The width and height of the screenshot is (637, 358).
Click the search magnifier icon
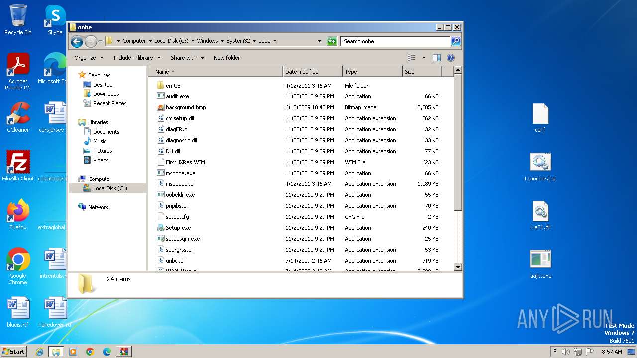click(455, 41)
